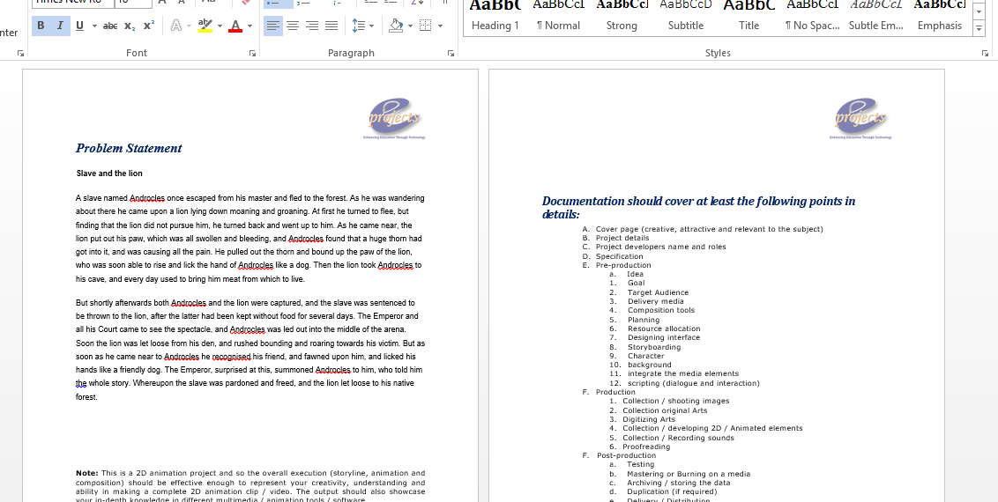Image resolution: width=998 pixels, height=502 pixels.
Task: Apply Title style
Action: click(x=749, y=18)
